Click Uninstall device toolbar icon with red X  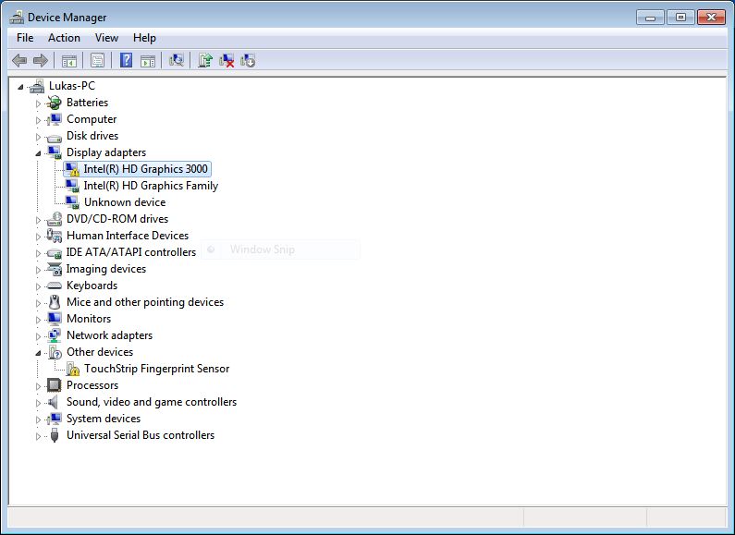[227, 60]
